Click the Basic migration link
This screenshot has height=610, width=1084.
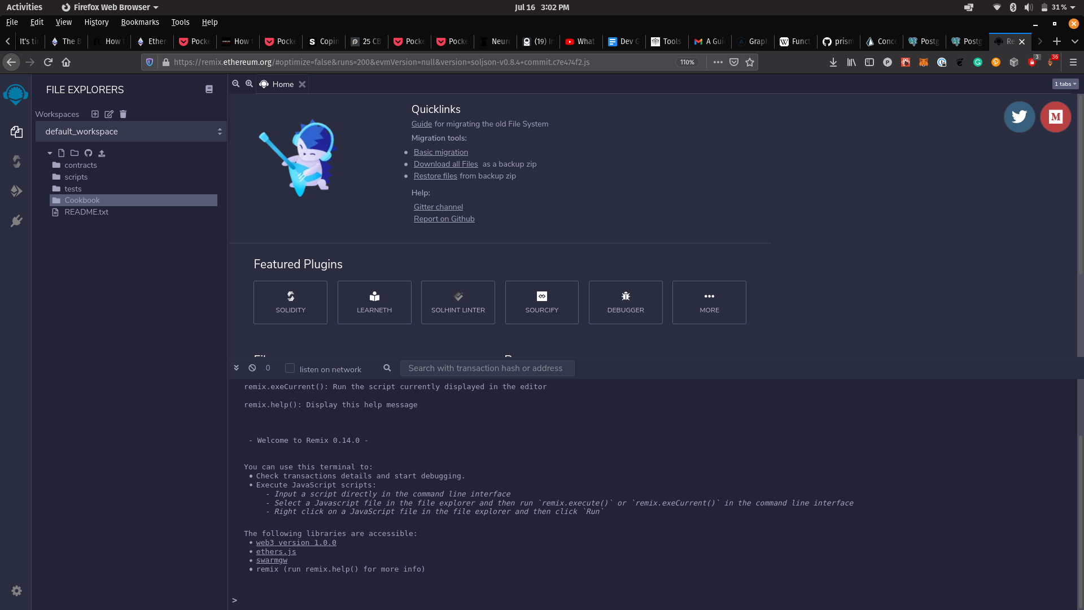(441, 152)
